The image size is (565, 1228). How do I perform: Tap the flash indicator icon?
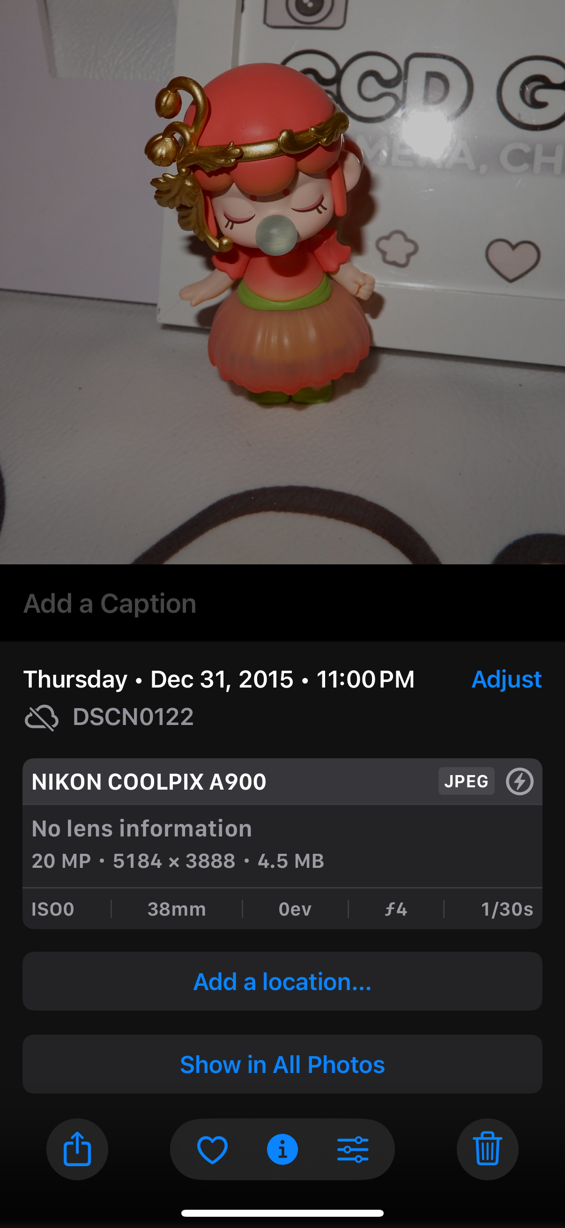[x=519, y=781]
